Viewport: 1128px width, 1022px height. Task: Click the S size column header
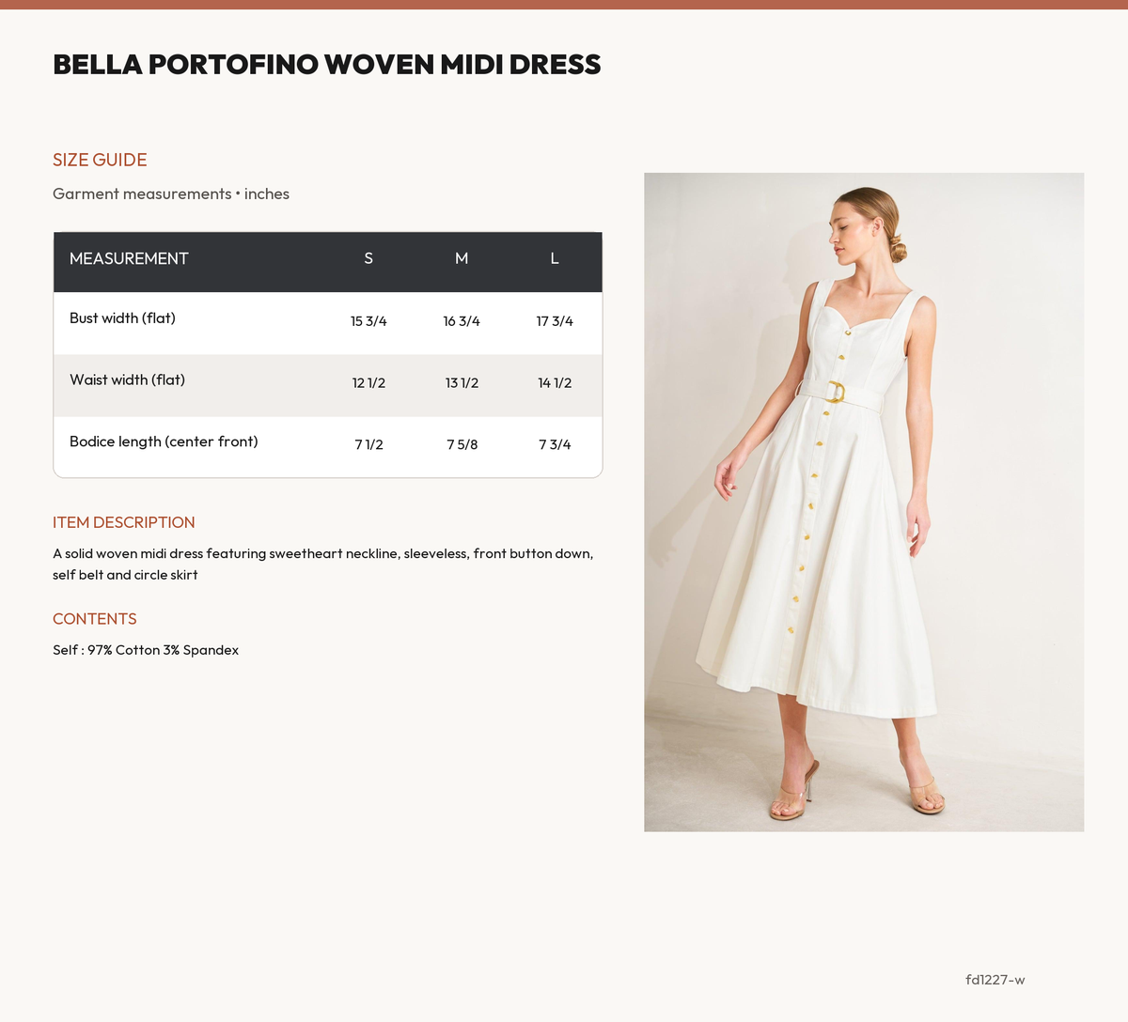point(368,258)
